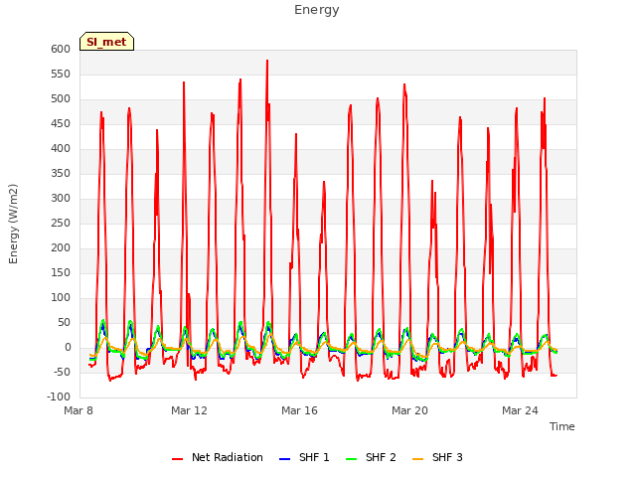Click the 150 y-axis tick label
636x477 pixels.
click(x=61, y=273)
